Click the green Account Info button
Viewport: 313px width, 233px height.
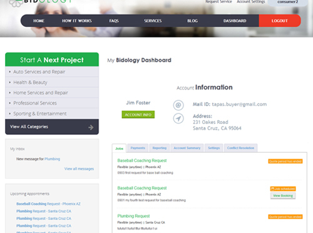click(x=138, y=115)
